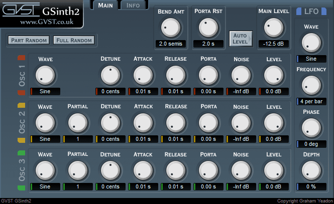The height and width of the screenshot is (204, 334).
Task: Click the LFO Depth knob
Action: (x=311, y=170)
